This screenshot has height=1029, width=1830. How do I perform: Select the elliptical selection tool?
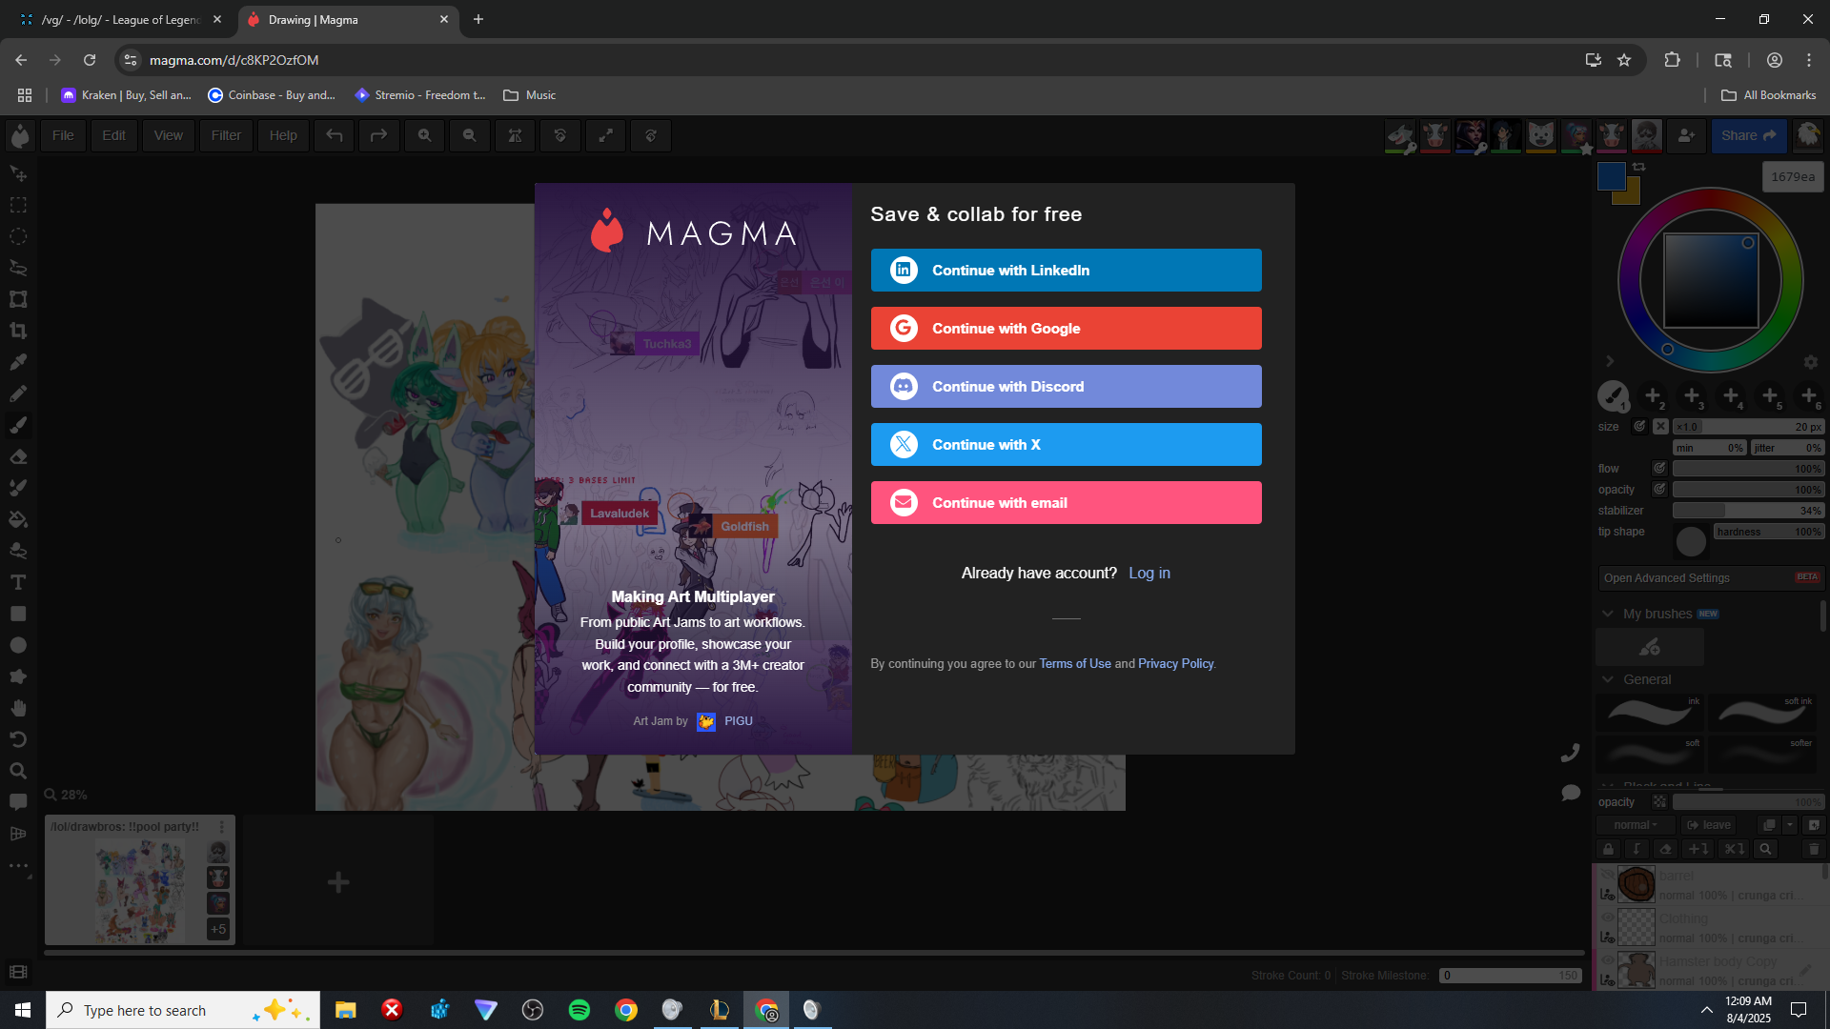coord(18,236)
